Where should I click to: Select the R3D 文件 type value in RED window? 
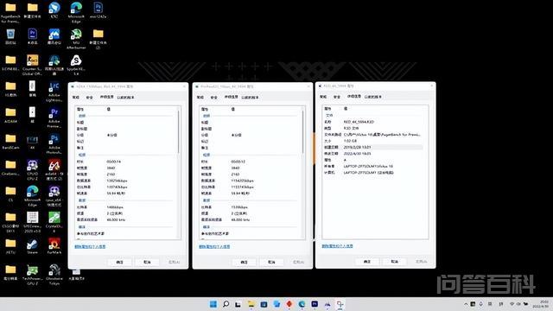[351, 128]
